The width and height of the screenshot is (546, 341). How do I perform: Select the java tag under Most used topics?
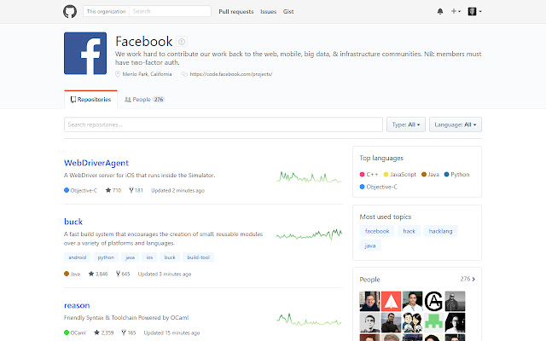[x=370, y=246]
